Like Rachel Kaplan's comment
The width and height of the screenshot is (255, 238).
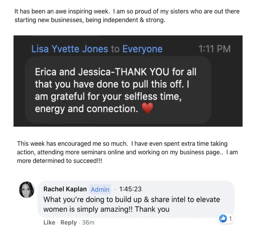49,222
